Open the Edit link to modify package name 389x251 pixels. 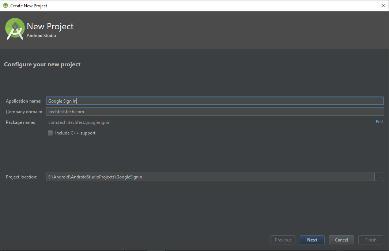tap(379, 122)
